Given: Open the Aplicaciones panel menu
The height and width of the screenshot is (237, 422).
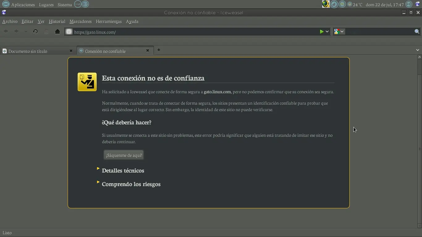Looking at the screenshot, I should tap(23, 5).
